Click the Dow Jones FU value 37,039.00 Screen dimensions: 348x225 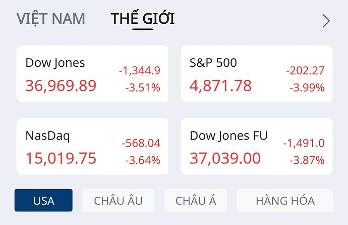coord(225,158)
